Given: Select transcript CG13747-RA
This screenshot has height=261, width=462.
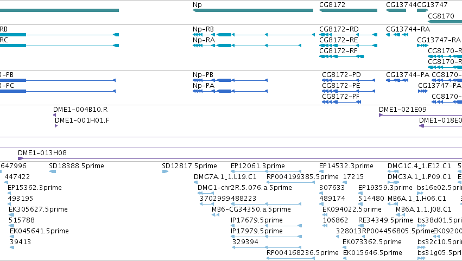Looking at the screenshot, I should pos(439,40).
